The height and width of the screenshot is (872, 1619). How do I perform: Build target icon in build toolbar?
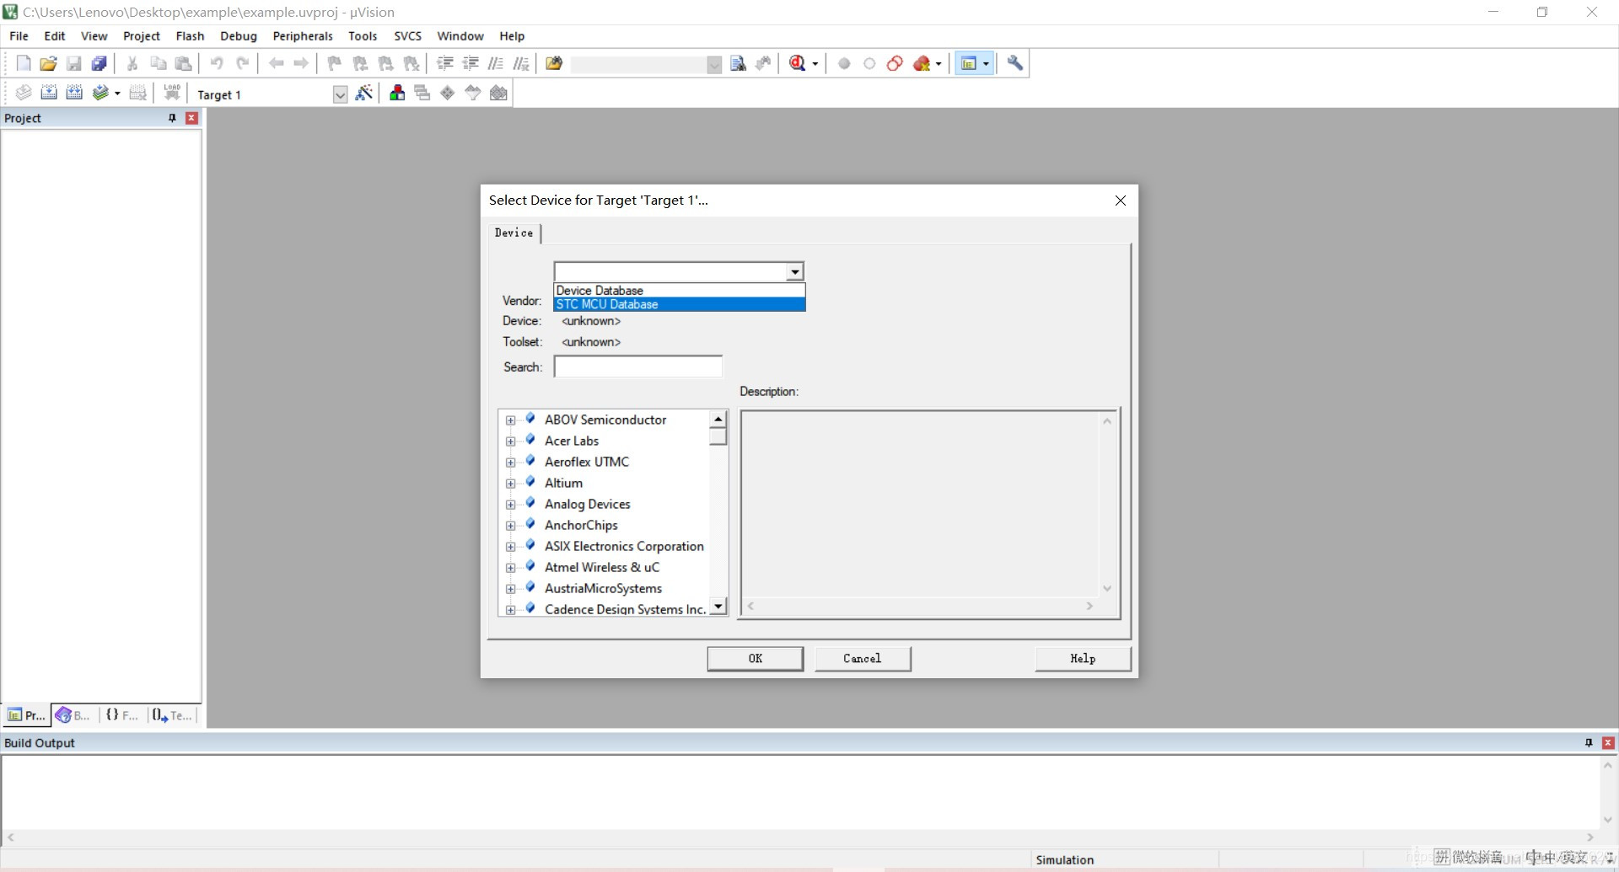coord(49,94)
